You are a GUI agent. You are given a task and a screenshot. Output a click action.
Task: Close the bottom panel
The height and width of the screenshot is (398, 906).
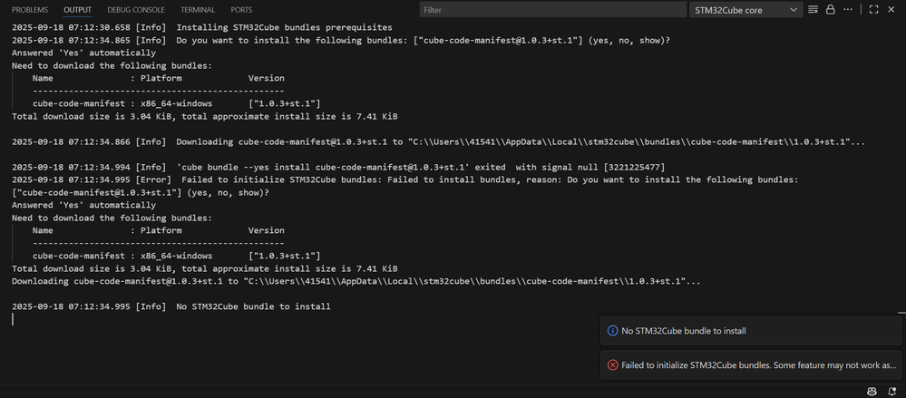coord(891,10)
